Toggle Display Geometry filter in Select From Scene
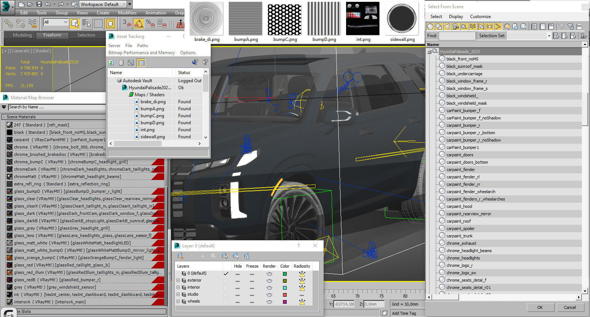 (430, 27)
